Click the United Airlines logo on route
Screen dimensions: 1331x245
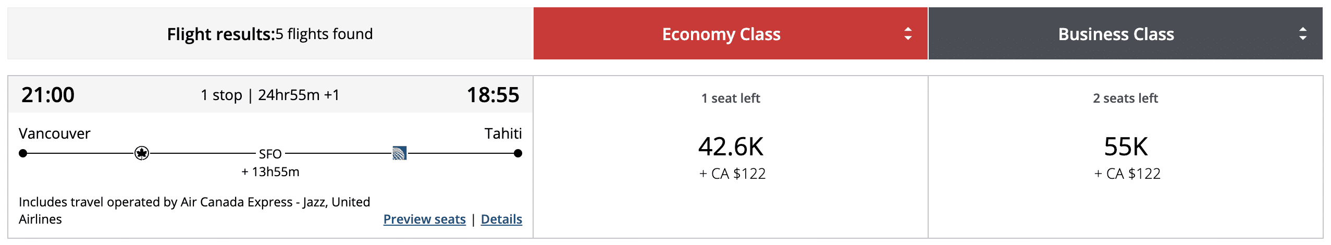[x=399, y=153]
